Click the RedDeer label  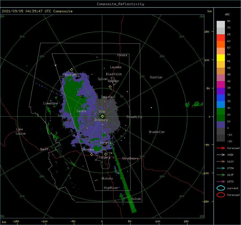point(114,81)
